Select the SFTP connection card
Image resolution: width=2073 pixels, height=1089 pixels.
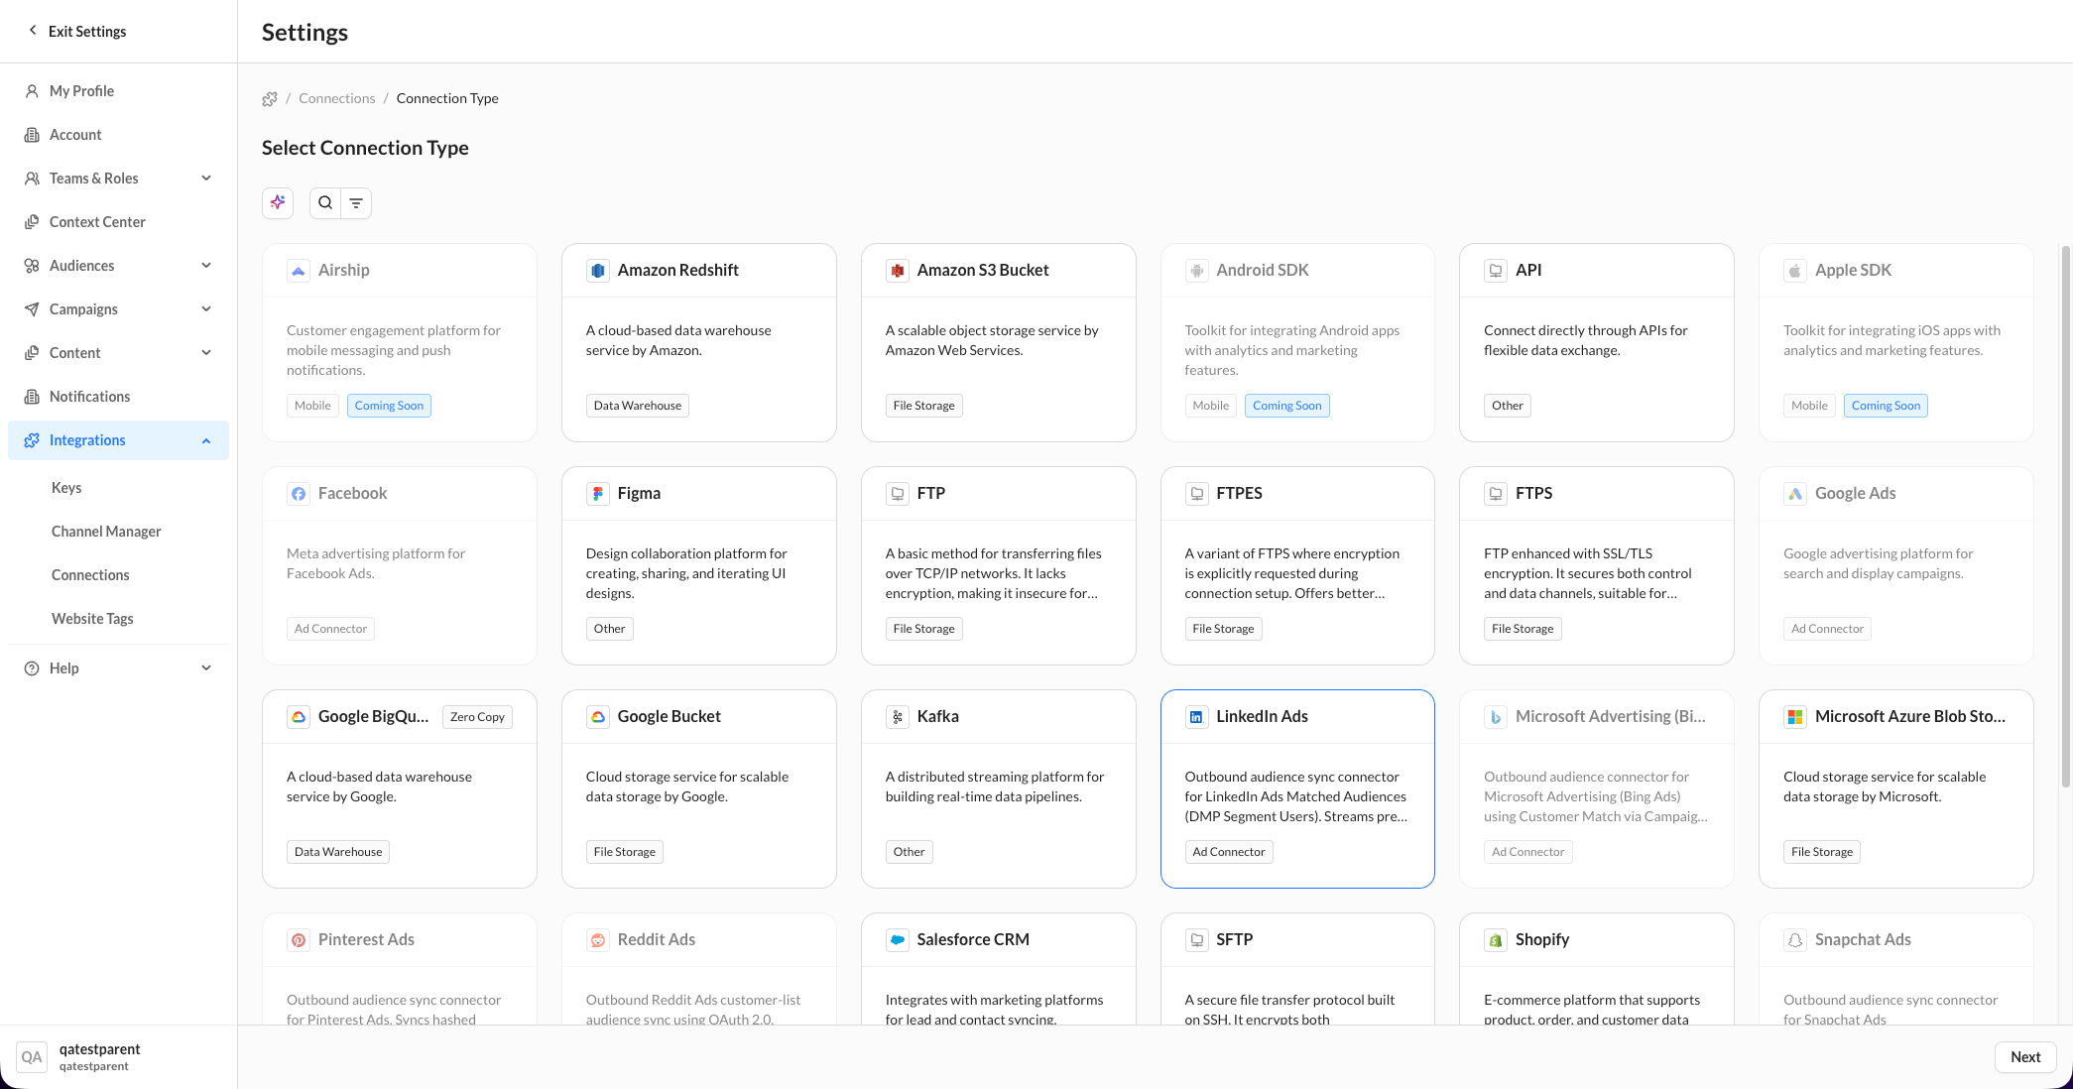(1297, 969)
